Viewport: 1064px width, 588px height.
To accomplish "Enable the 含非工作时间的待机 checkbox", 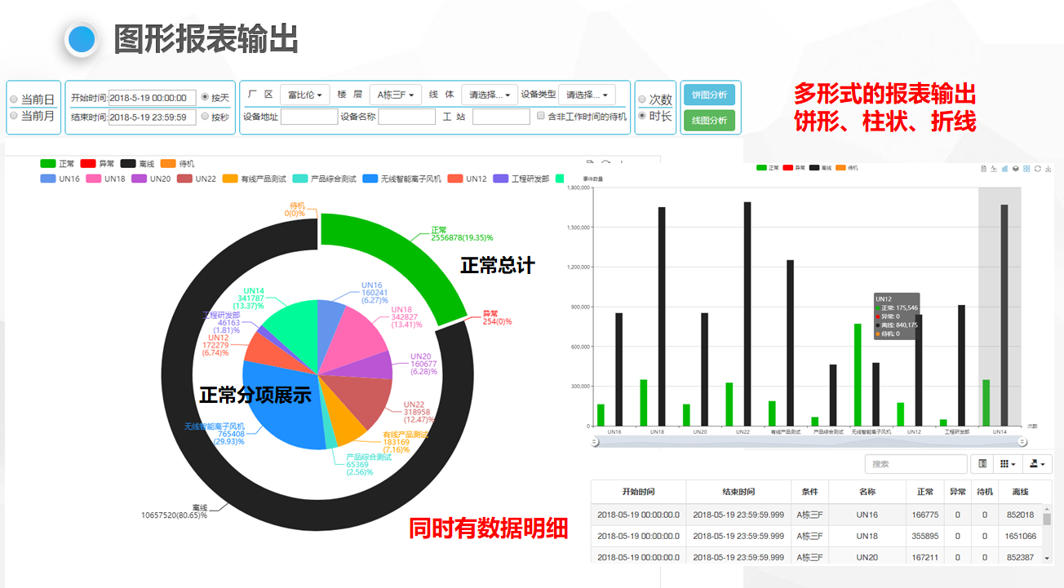I will pos(540,117).
